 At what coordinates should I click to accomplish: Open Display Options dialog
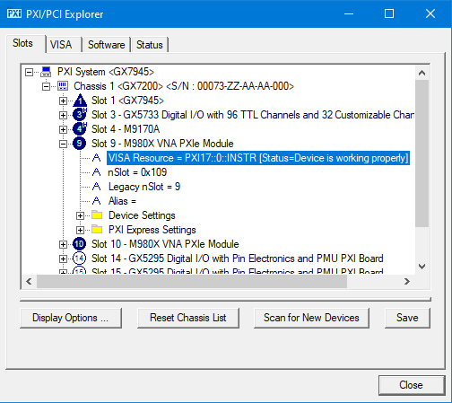pyautogui.click(x=71, y=318)
